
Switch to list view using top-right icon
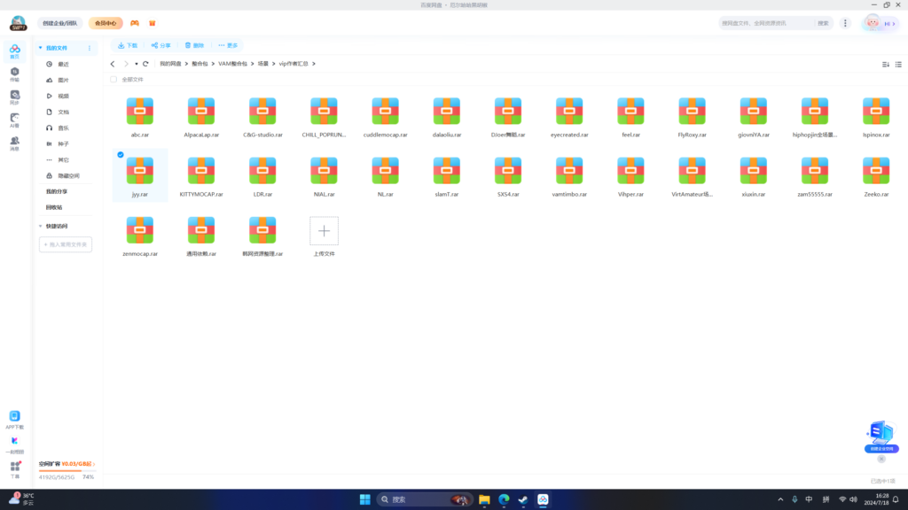899,64
